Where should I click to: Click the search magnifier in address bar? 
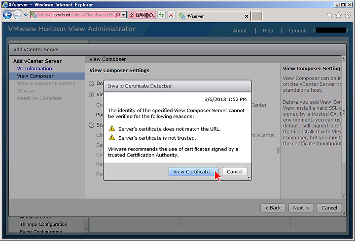pyautogui.click(x=117, y=15)
